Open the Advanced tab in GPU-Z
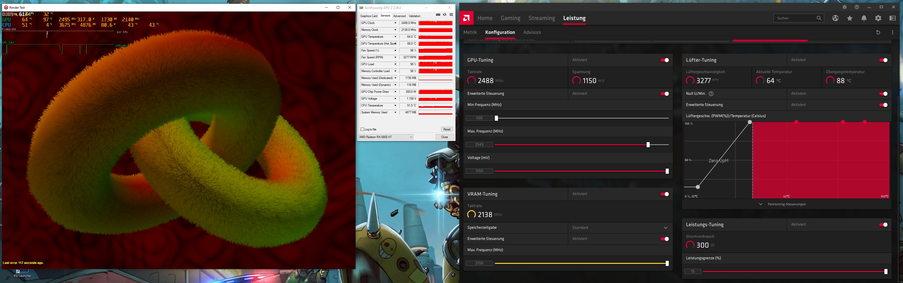 [399, 16]
